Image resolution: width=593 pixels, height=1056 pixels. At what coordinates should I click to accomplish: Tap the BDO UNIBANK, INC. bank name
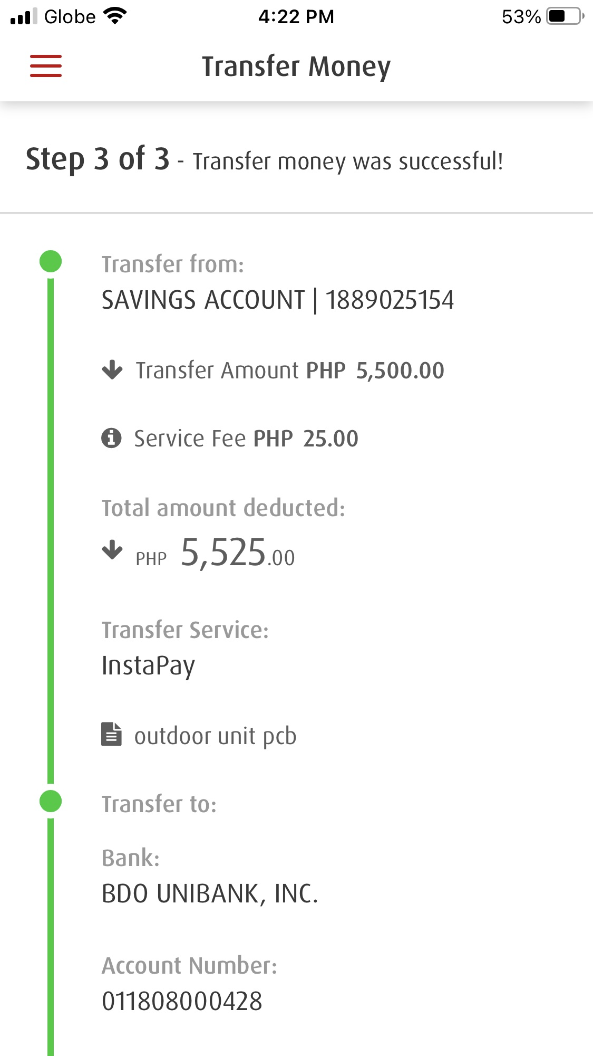click(x=210, y=894)
